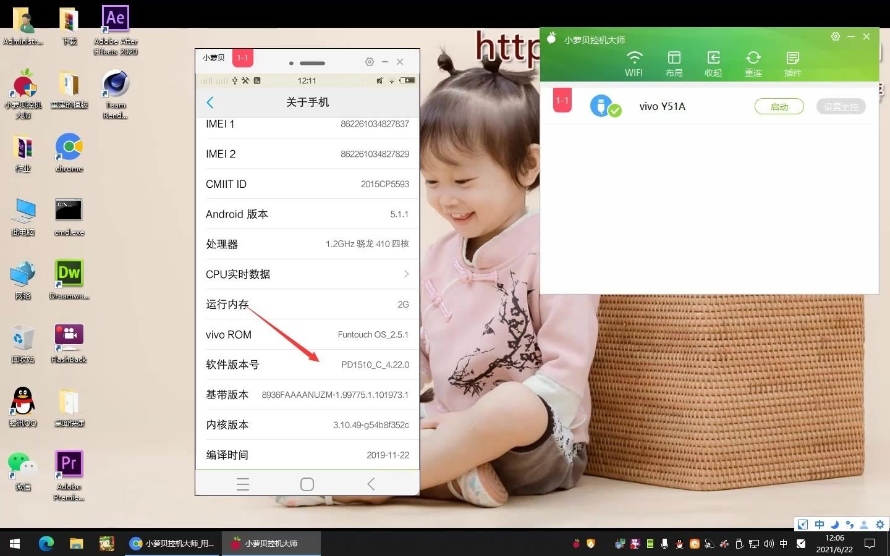Click the volume icon in system tray
Viewport: 890px width, 556px height.
[769, 544]
